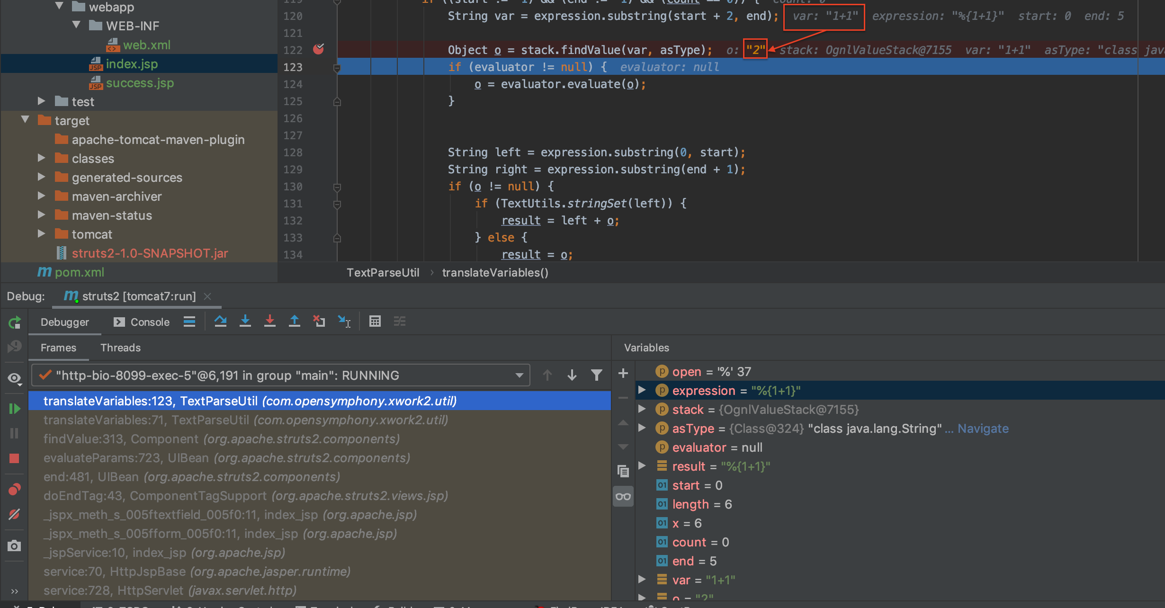Toggle Mute Breakpoints icon
The height and width of the screenshot is (608, 1165).
click(14, 514)
